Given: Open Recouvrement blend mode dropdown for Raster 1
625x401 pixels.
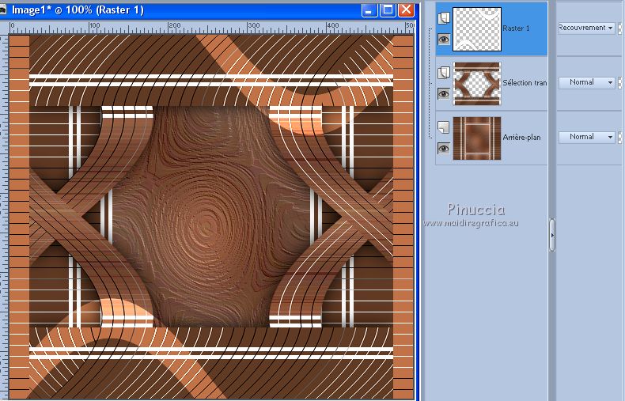Looking at the screenshot, I should click(586, 28).
